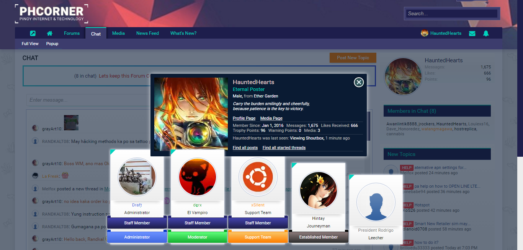The image size is (523, 250).
Task: Click the Draft username link
Action: [137, 205]
